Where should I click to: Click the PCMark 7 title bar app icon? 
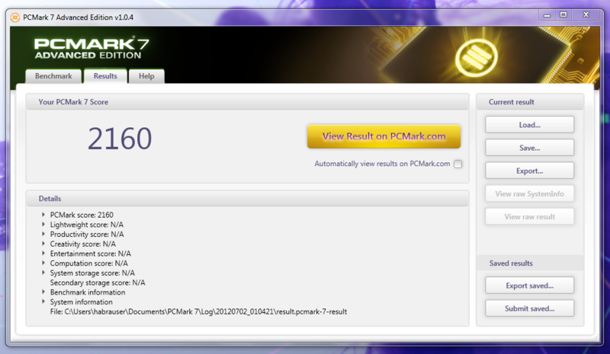14,18
